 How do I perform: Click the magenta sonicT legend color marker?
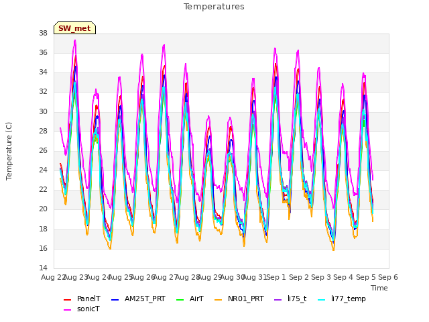pos(67,310)
